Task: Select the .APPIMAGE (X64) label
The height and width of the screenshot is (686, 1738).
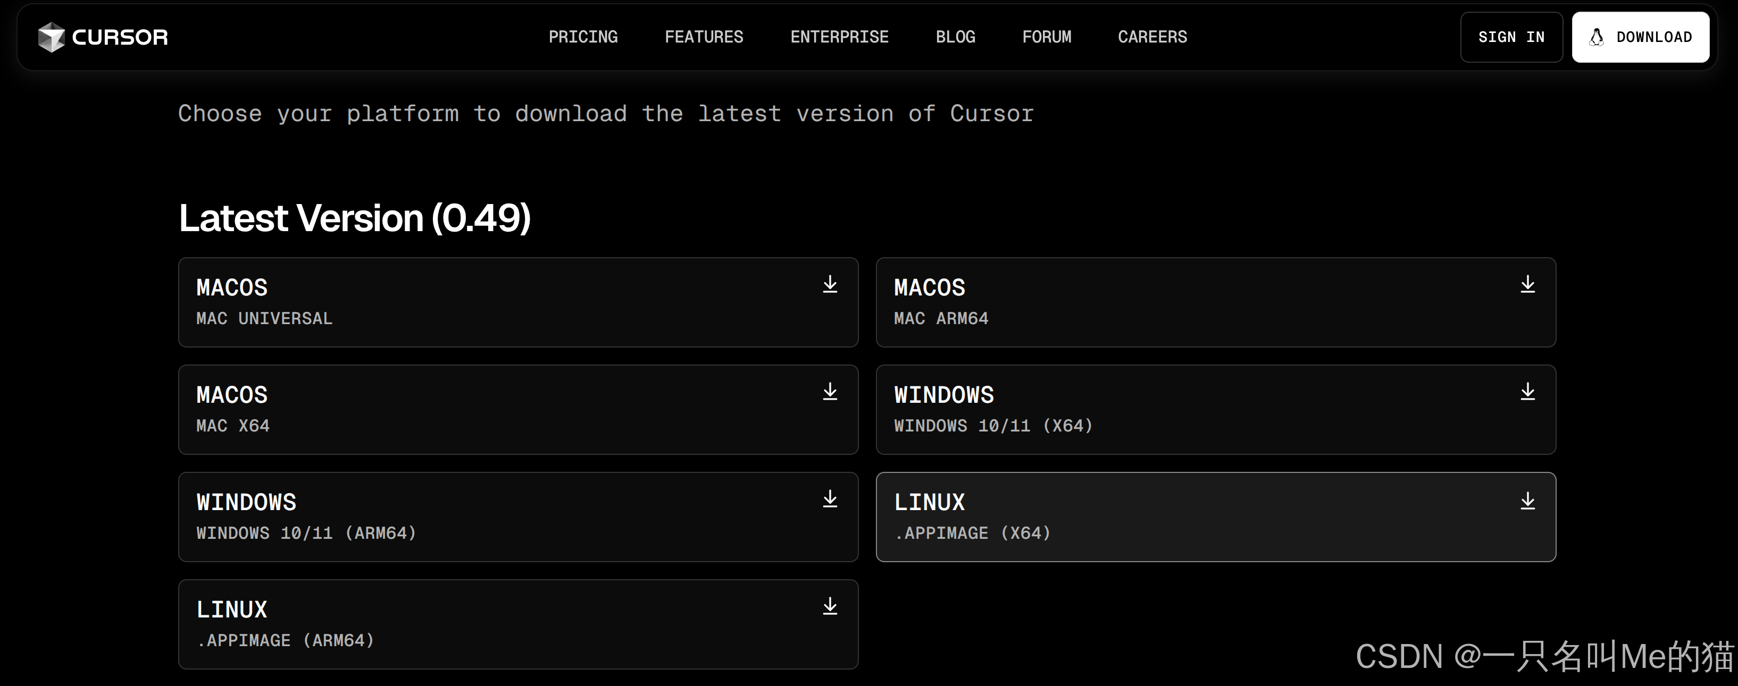Action: (972, 533)
